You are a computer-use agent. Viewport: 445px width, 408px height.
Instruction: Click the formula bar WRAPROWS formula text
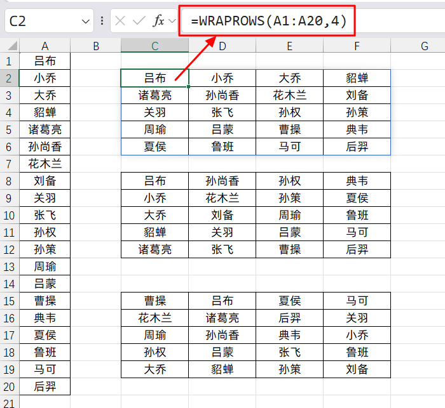(x=269, y=21)
